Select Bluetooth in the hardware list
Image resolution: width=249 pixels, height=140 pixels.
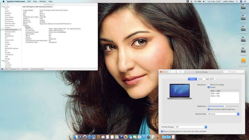pyautogui.click(x=8, y=13)
